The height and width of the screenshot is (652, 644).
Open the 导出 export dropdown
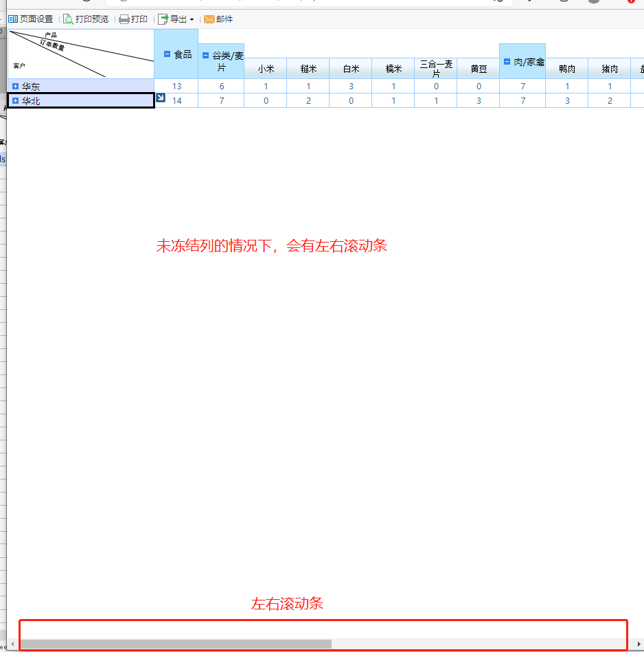pos(176,19)
